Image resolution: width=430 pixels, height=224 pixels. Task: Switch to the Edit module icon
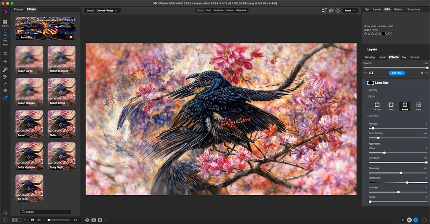(x=5, y=32)
